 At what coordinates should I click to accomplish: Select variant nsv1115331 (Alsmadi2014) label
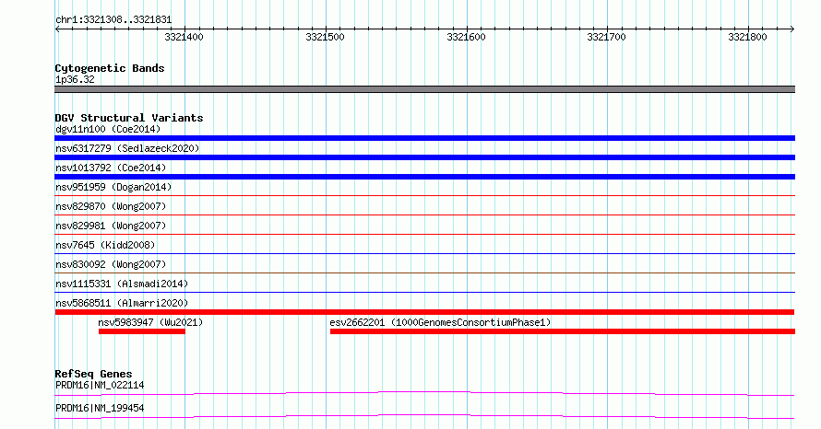click(x=122, y=284)
